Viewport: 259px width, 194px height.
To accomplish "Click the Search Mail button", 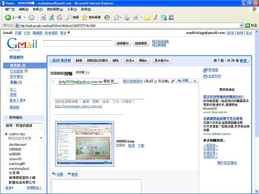I will (123, 44).
